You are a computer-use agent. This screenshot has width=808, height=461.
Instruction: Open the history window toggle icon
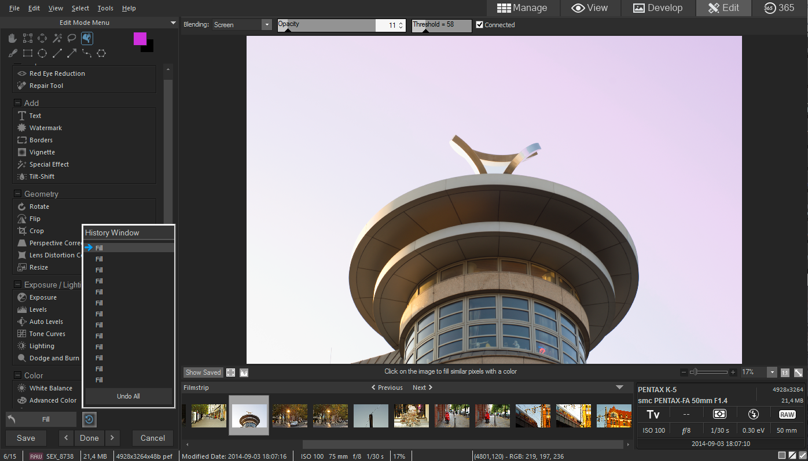[x=90, y=419]
